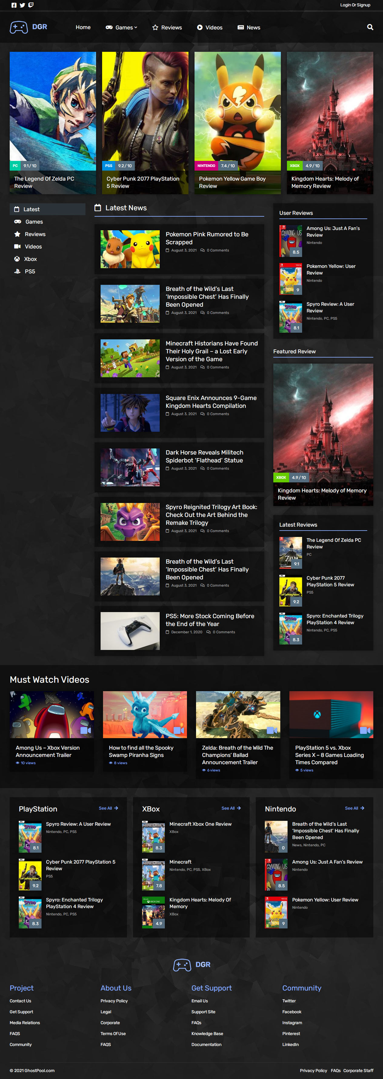Open Pokemon Yellow Game Boy Review hero card
383x1079 pixels.
click(x=238, y=123)
